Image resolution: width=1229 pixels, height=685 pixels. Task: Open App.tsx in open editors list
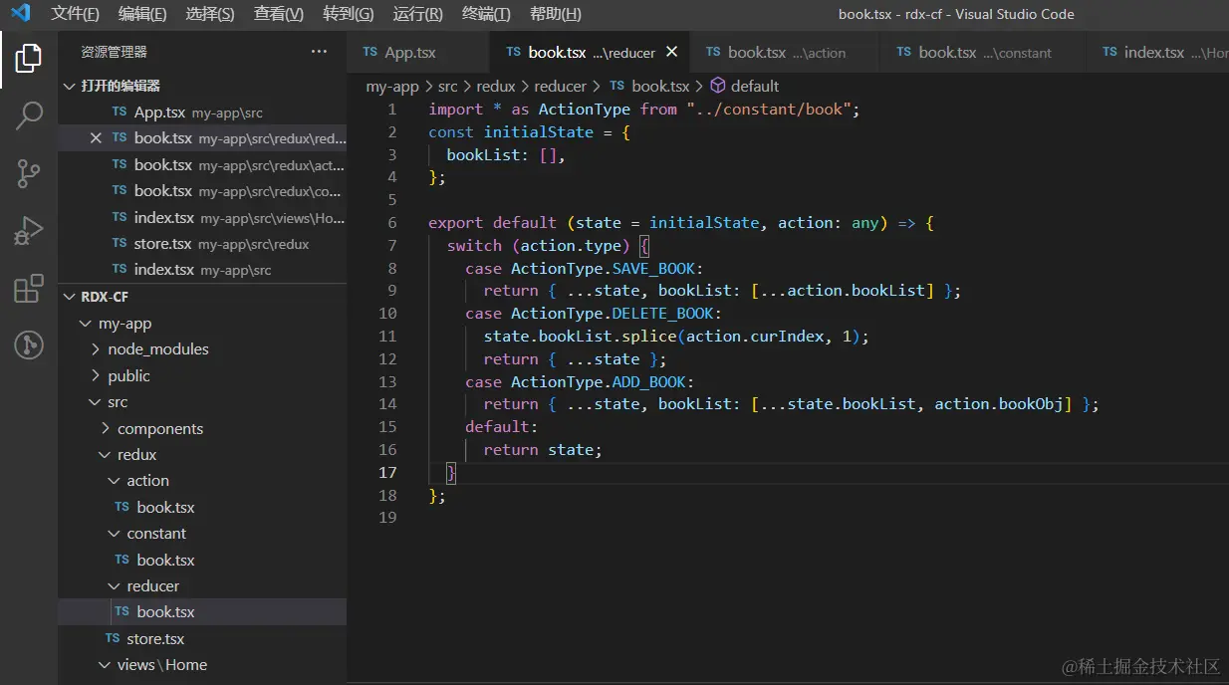(202, 113)
